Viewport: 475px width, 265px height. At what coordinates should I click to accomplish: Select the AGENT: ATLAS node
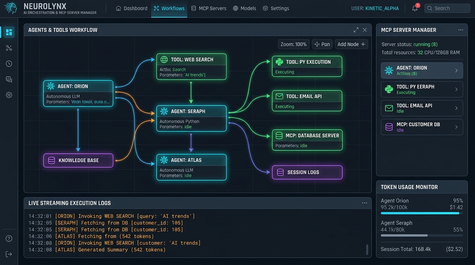[x=192, y=167]
